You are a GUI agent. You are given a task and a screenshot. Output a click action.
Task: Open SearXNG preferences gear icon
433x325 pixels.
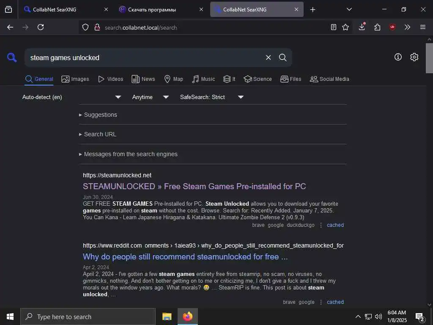tap(414, 57)
